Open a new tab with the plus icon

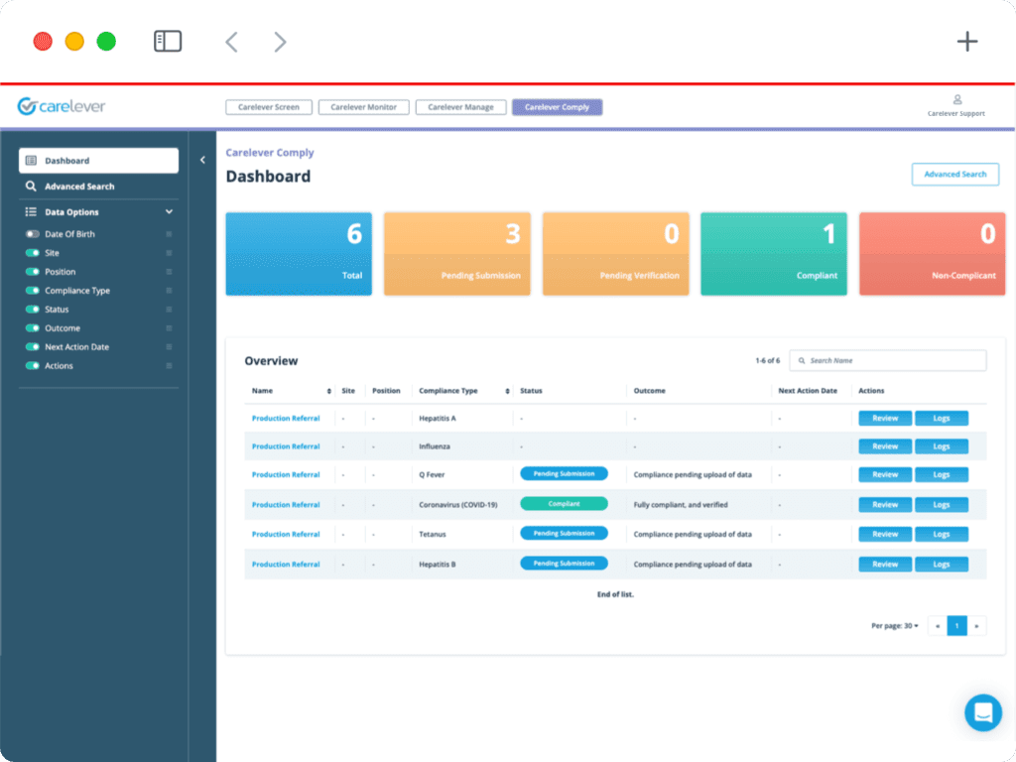[966, 42]
